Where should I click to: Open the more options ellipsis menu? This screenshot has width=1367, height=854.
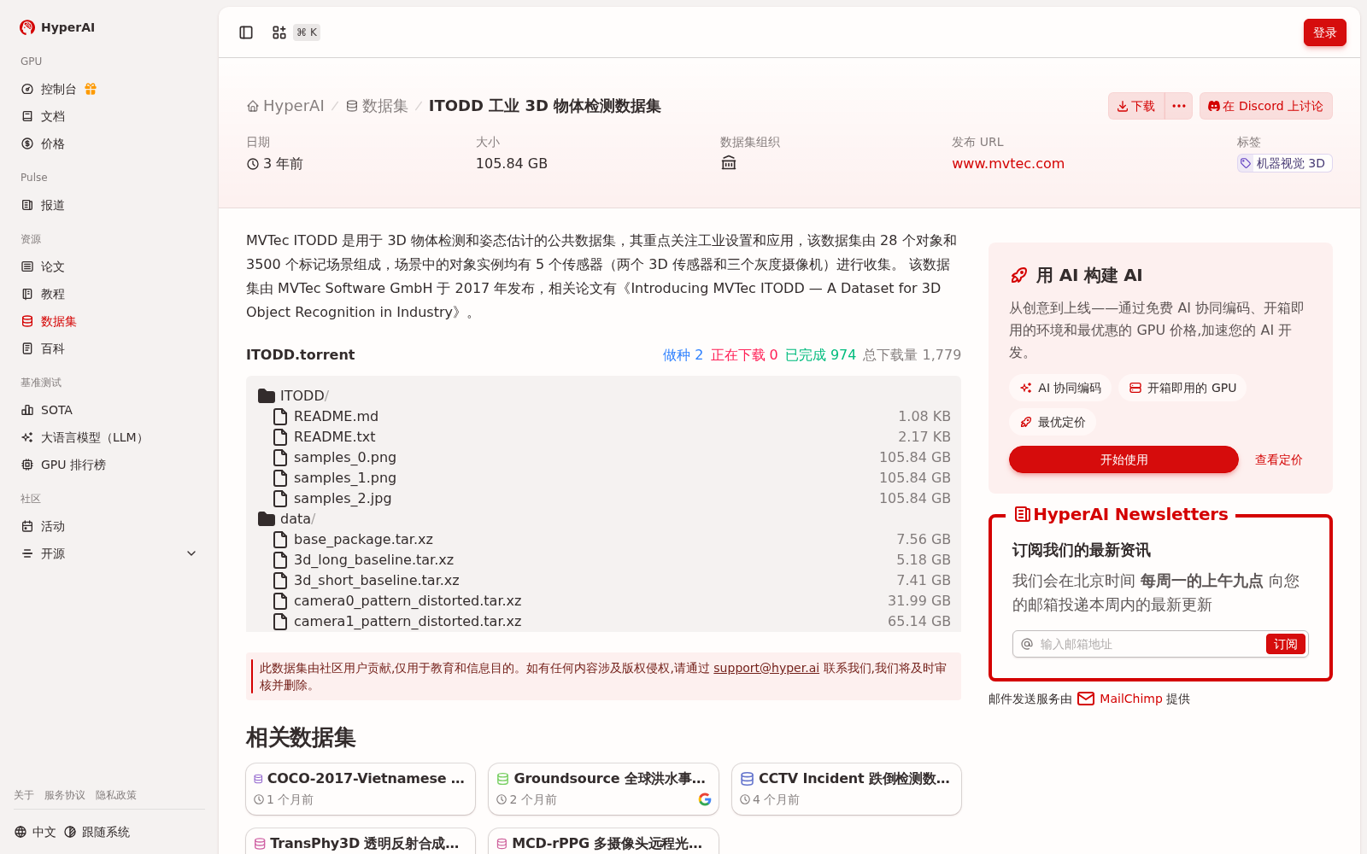(x=1179, y=106)
